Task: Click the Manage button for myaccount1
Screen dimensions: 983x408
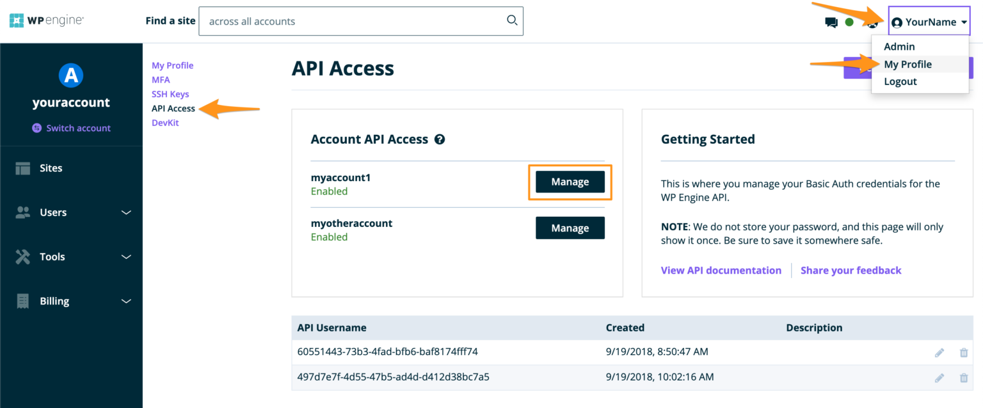Action: coord(570,182)
